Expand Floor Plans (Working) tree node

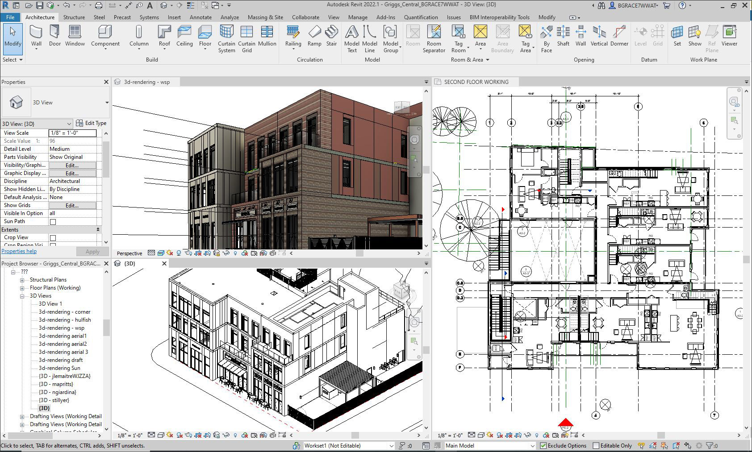[22, 288]
